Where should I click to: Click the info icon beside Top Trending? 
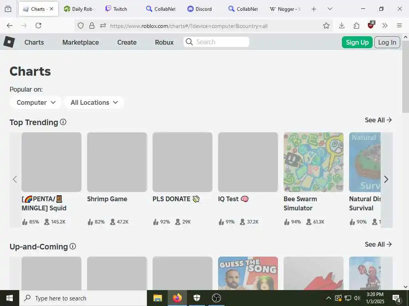(x=63, y=122)
